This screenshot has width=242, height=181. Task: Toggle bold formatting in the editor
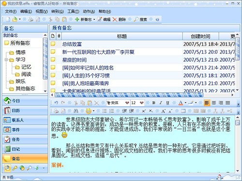click(154, 103)
